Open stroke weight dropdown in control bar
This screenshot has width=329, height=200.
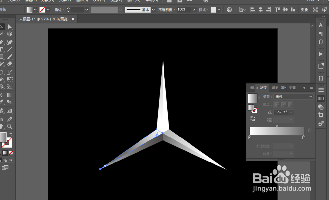click(x=86, y=10)
